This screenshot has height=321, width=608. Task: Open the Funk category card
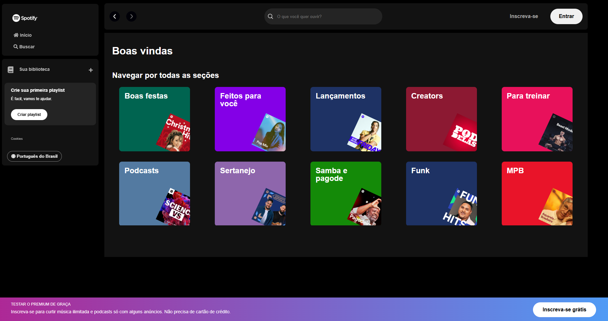point(442,194)
